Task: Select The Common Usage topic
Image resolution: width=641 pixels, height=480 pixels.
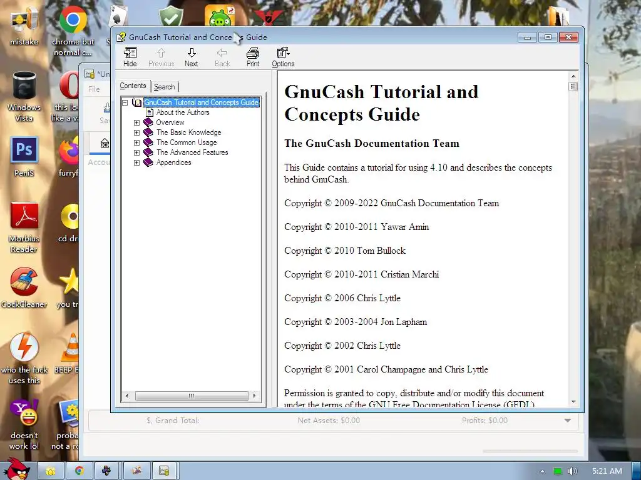Action: pos(187,142)
